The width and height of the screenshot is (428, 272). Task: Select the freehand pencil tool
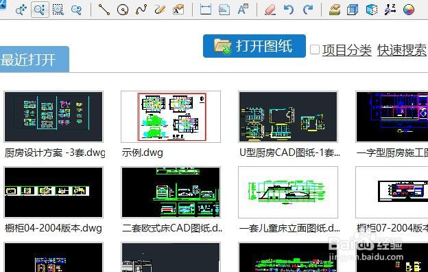point(160,10)
